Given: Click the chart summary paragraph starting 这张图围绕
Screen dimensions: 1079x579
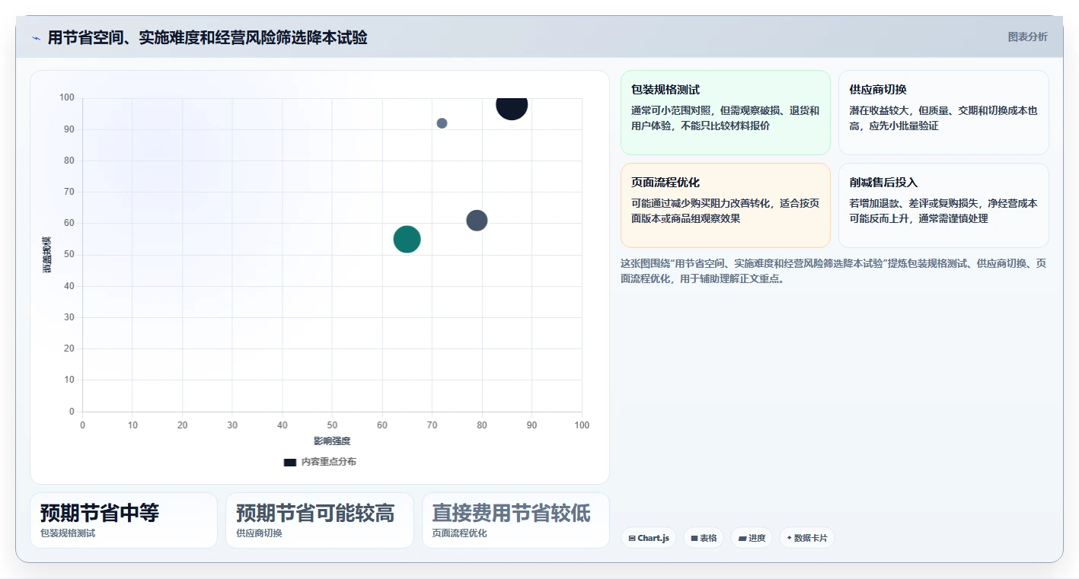Looking at the screenshot, I should click(x=833, y=271).
